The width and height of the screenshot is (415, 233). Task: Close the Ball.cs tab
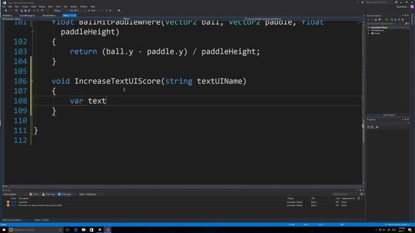click(x=75, y=16)
